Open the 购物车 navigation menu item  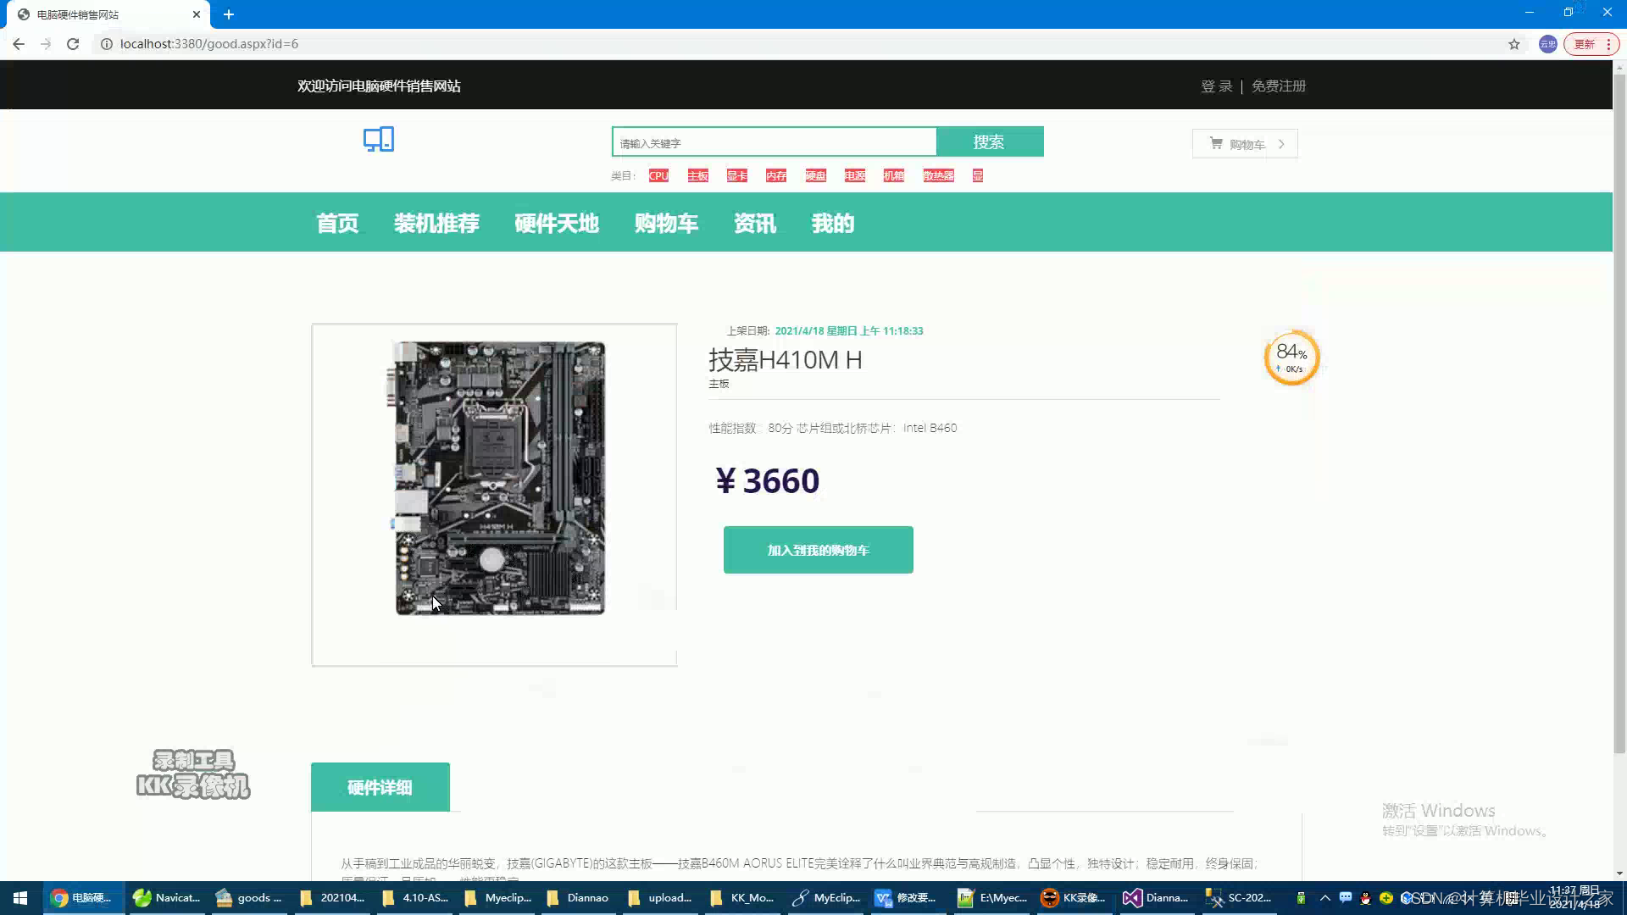[x=666, y=224]
